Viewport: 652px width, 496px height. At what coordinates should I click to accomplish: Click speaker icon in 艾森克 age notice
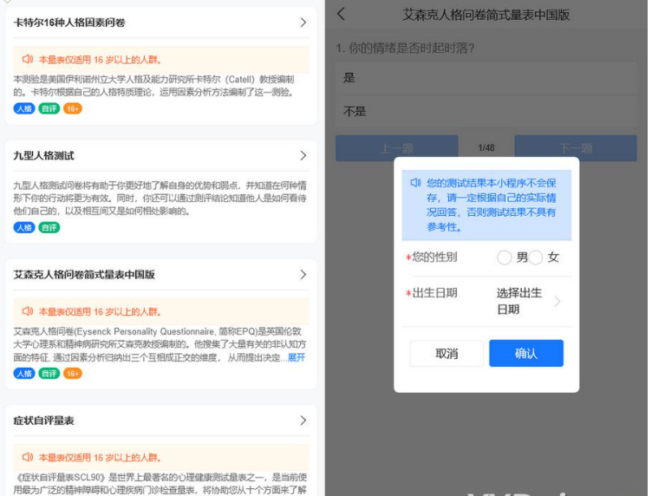pyautogui.click(x=28, y=311)
